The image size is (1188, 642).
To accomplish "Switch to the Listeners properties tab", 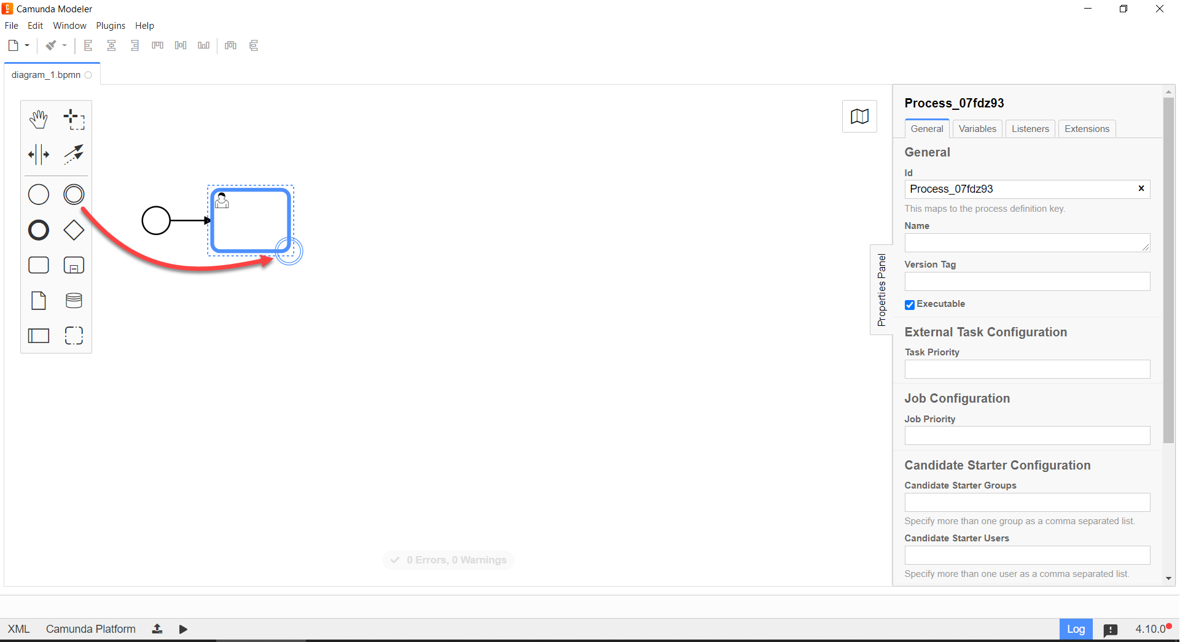I will tap(1030, 129).
